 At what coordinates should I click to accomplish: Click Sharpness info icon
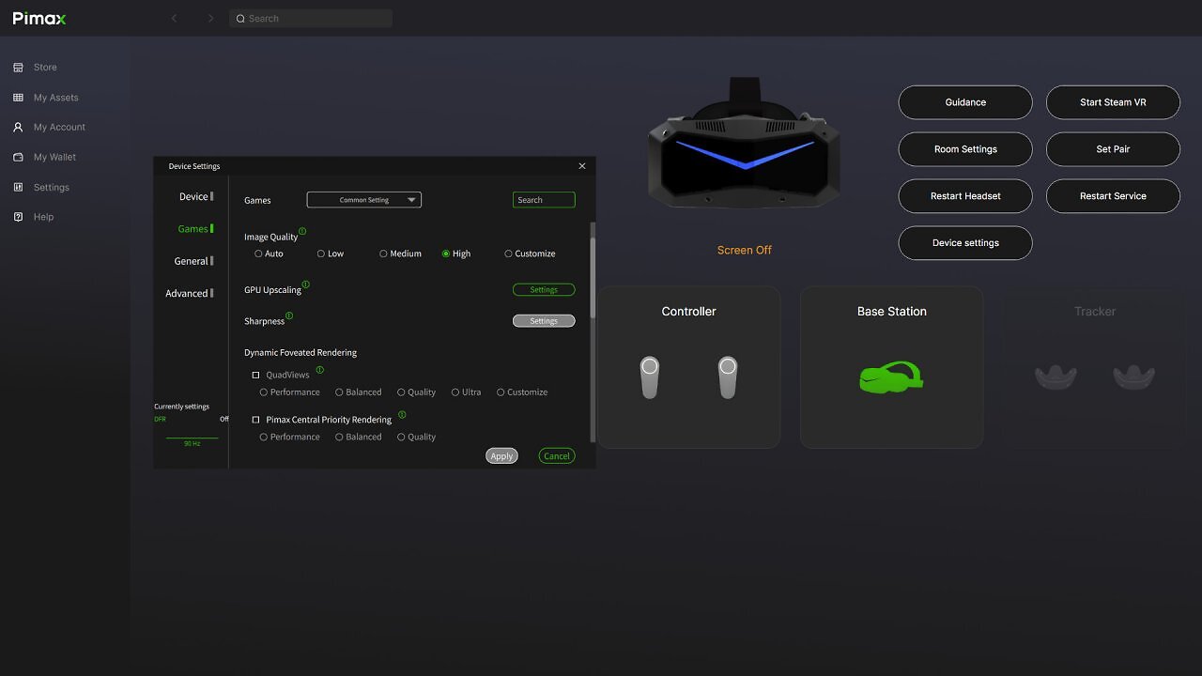[x=289, y=315]
